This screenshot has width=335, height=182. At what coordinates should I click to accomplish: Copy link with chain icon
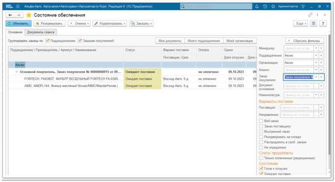click(310, 15)
